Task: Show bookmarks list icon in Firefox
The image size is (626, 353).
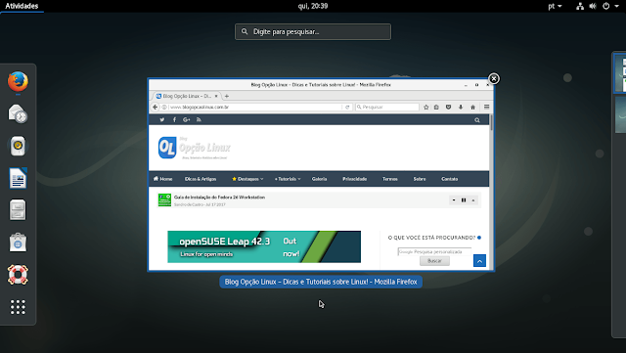Action: click(x=436, y=107)
